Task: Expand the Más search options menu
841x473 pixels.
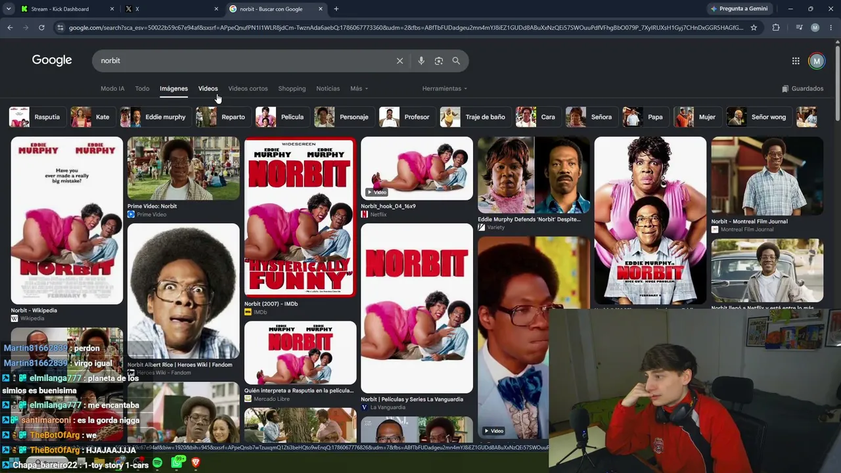Action: [359, 89]
